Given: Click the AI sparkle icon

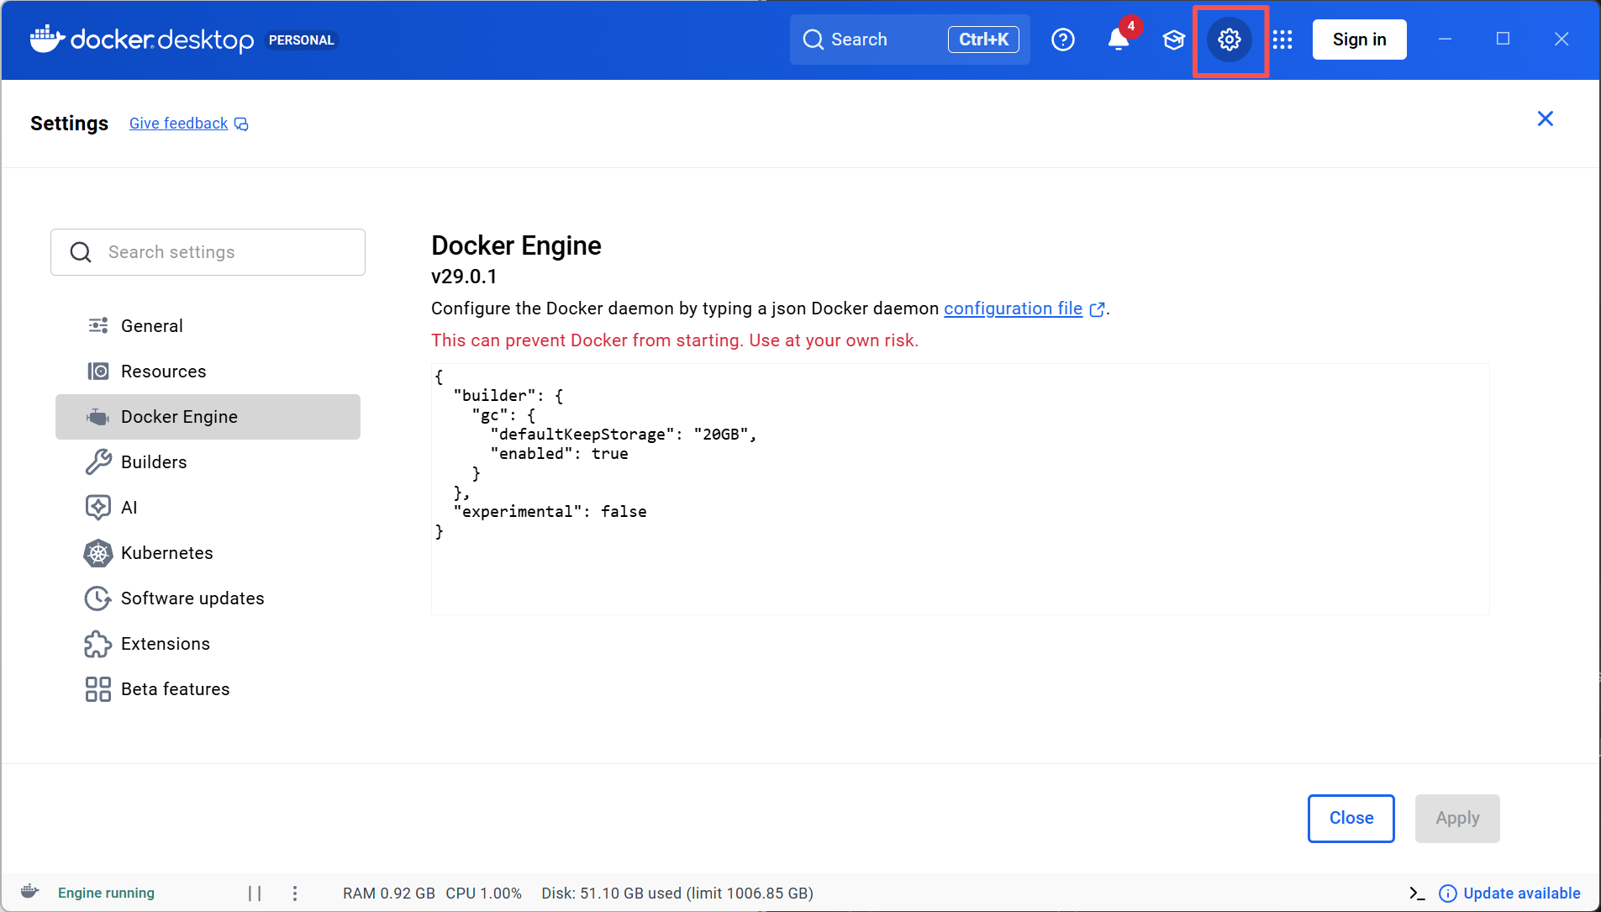Looking at the screenshot, I should click(98, 507).
